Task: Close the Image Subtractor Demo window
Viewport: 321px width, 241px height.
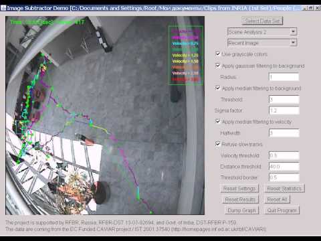Action: (x=317, y=8)
